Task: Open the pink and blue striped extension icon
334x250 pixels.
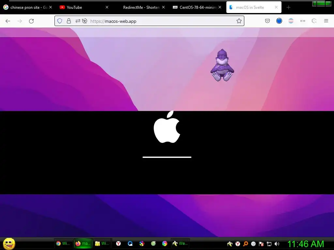Action: (291, 21)
